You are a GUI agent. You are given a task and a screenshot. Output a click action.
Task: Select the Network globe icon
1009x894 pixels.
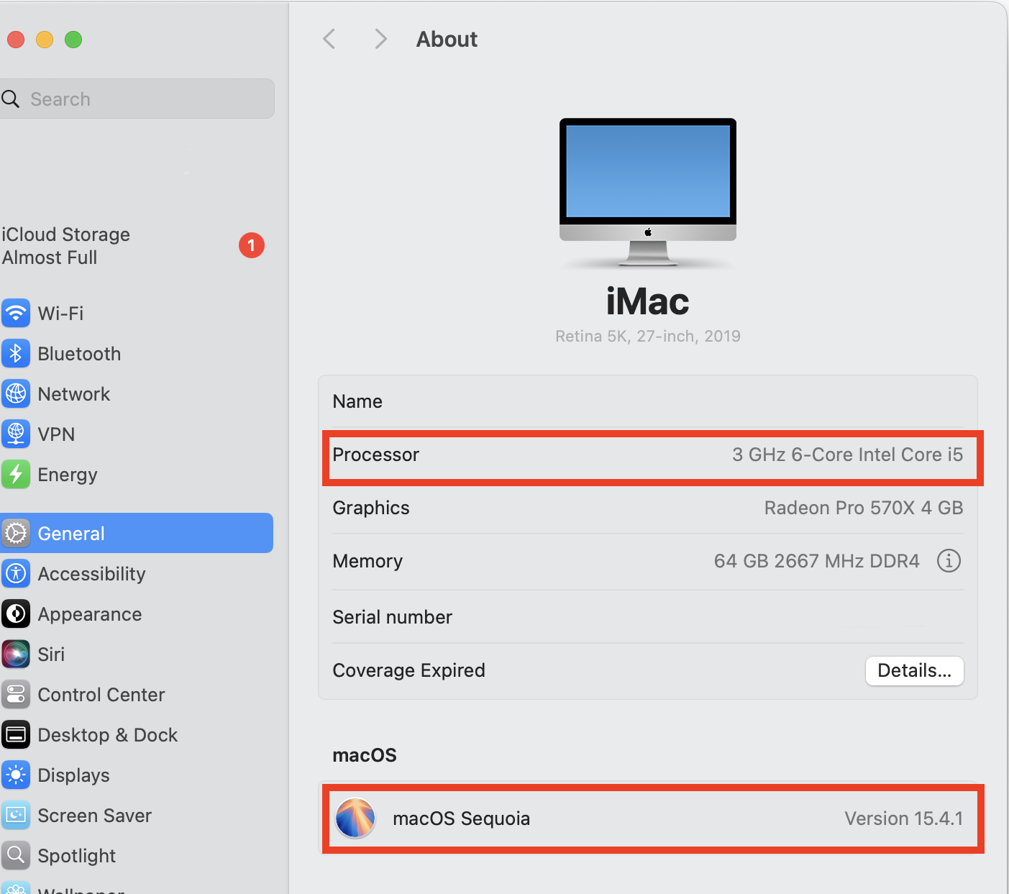pos(16,393)
